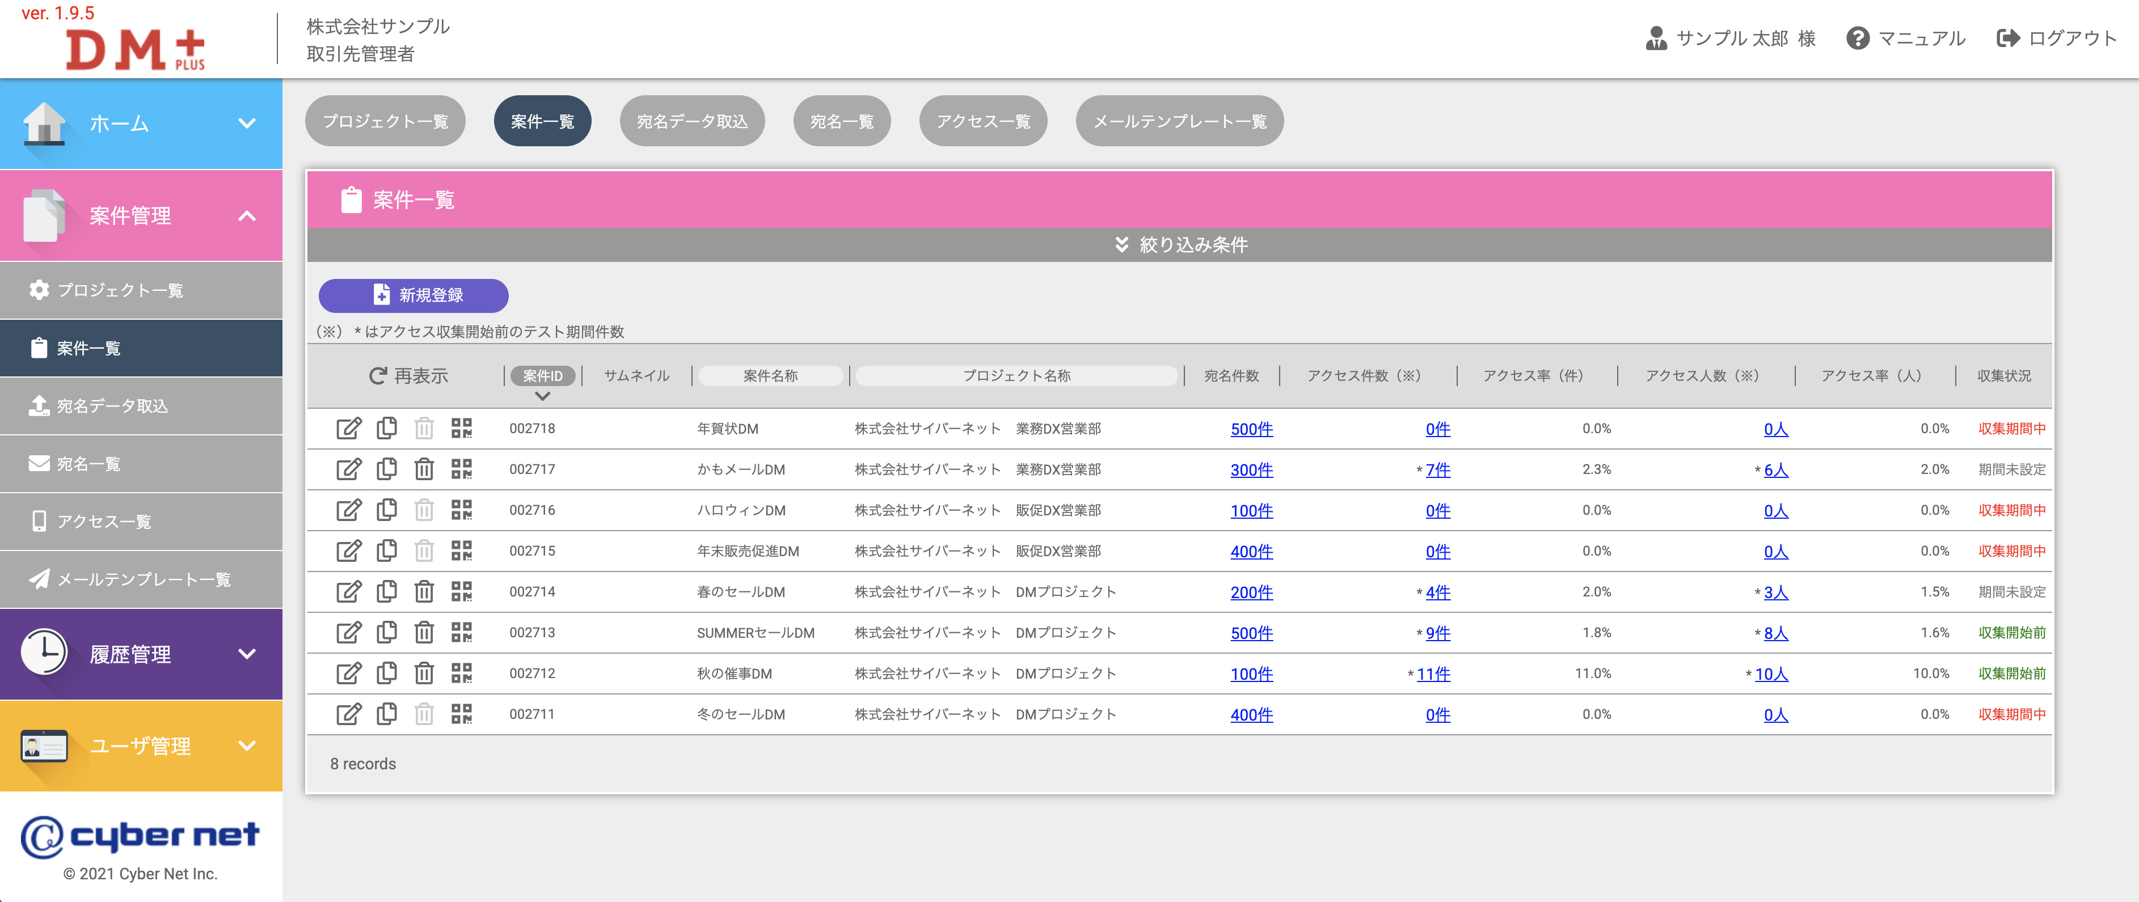Log out via ログアウト

(x=2057, y=38)
